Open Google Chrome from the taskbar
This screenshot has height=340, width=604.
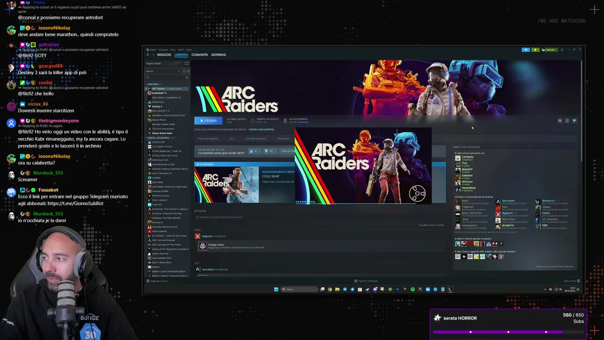330,289
